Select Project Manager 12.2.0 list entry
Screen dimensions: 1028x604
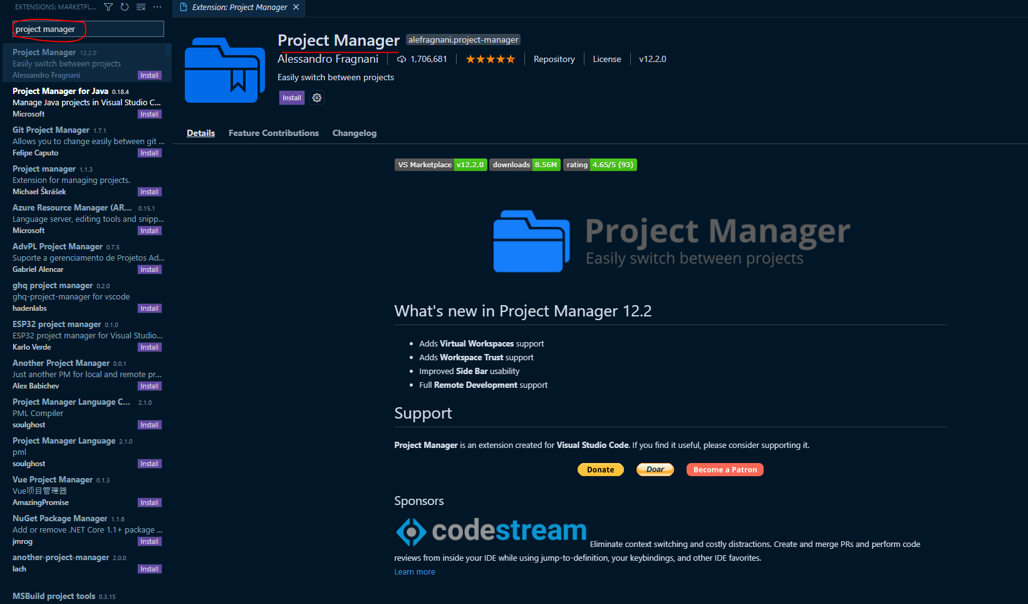coord(87,63)
